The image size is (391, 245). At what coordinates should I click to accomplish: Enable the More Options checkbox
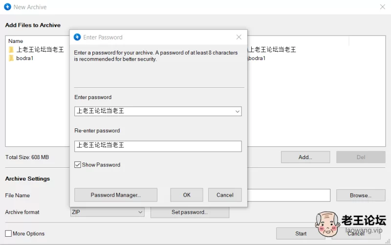[x=8, y=233]
